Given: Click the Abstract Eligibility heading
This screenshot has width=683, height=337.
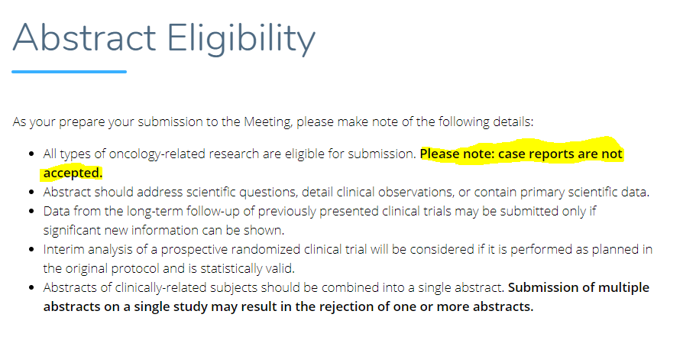Looking at the screenshot, I should coord(163,39).
